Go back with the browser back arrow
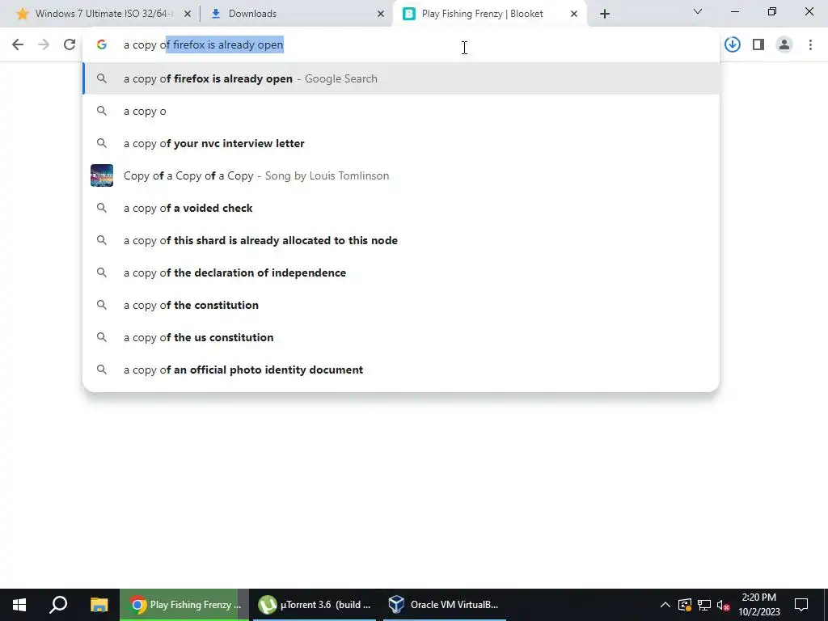The image size is (828, 621). point(18,45)
